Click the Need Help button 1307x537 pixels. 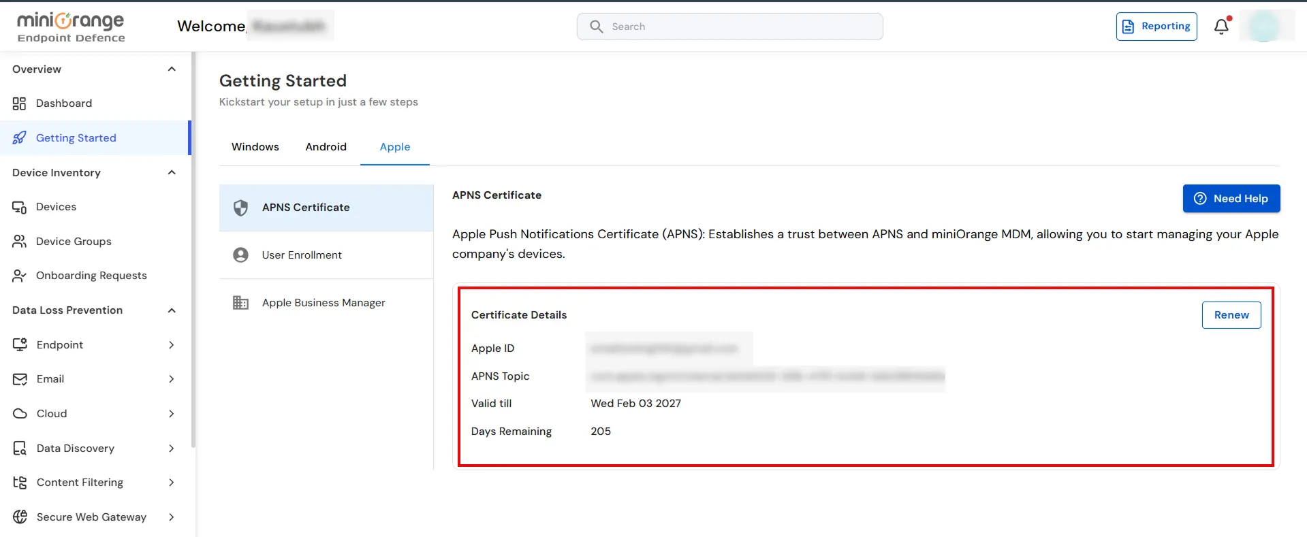[x=1231, y=199]
